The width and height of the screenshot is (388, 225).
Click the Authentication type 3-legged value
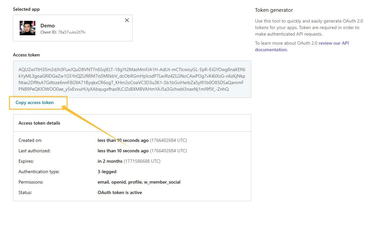106,172
